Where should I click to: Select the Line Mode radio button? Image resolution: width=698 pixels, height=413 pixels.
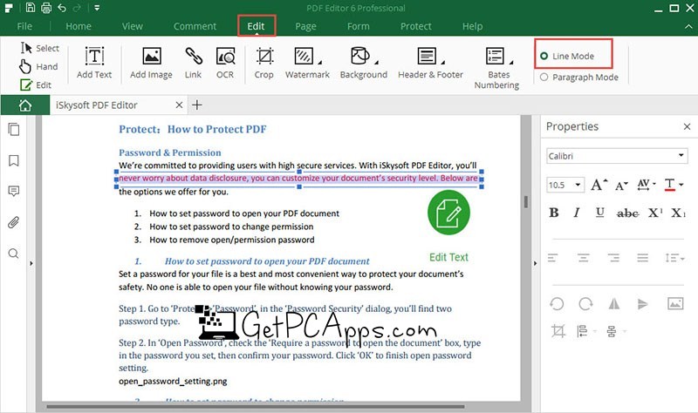point(544,56)
